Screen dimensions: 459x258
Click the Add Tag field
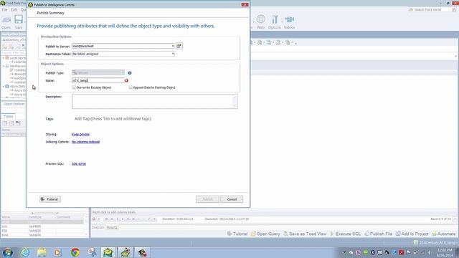tap(113, 119)
